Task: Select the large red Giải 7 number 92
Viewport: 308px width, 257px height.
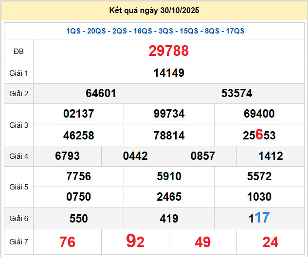Action: (135, 241)
